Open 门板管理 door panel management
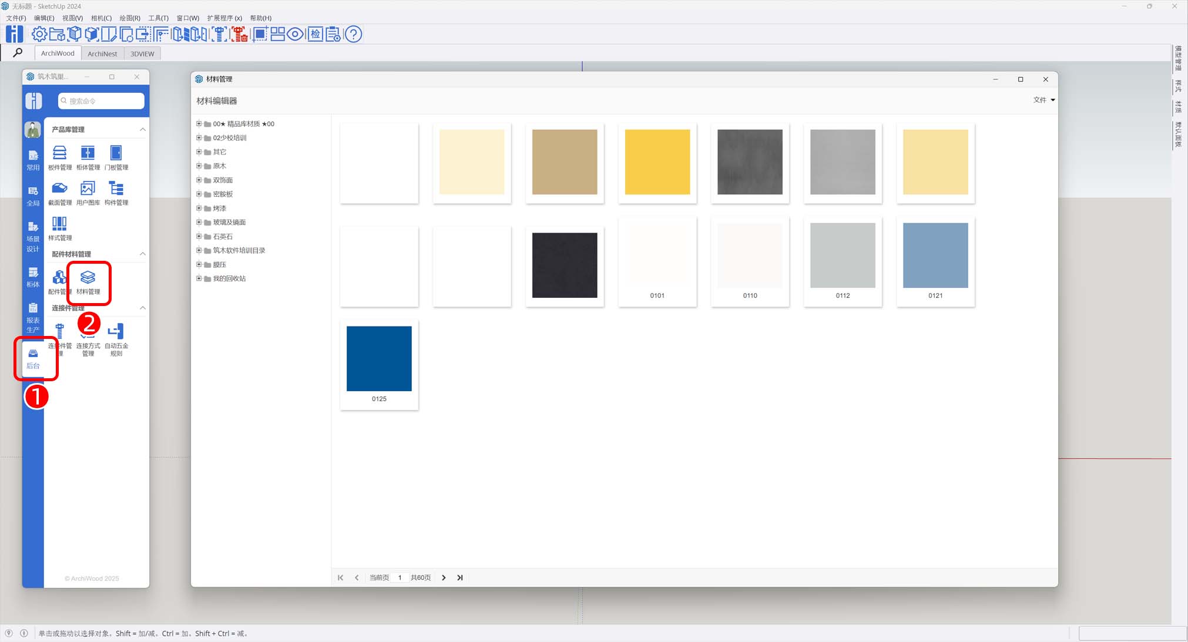Viewport: 1188px width, 642px height. click(x=116, y=154)
